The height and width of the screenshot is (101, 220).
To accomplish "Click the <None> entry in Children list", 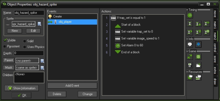I will click(20, 74).
